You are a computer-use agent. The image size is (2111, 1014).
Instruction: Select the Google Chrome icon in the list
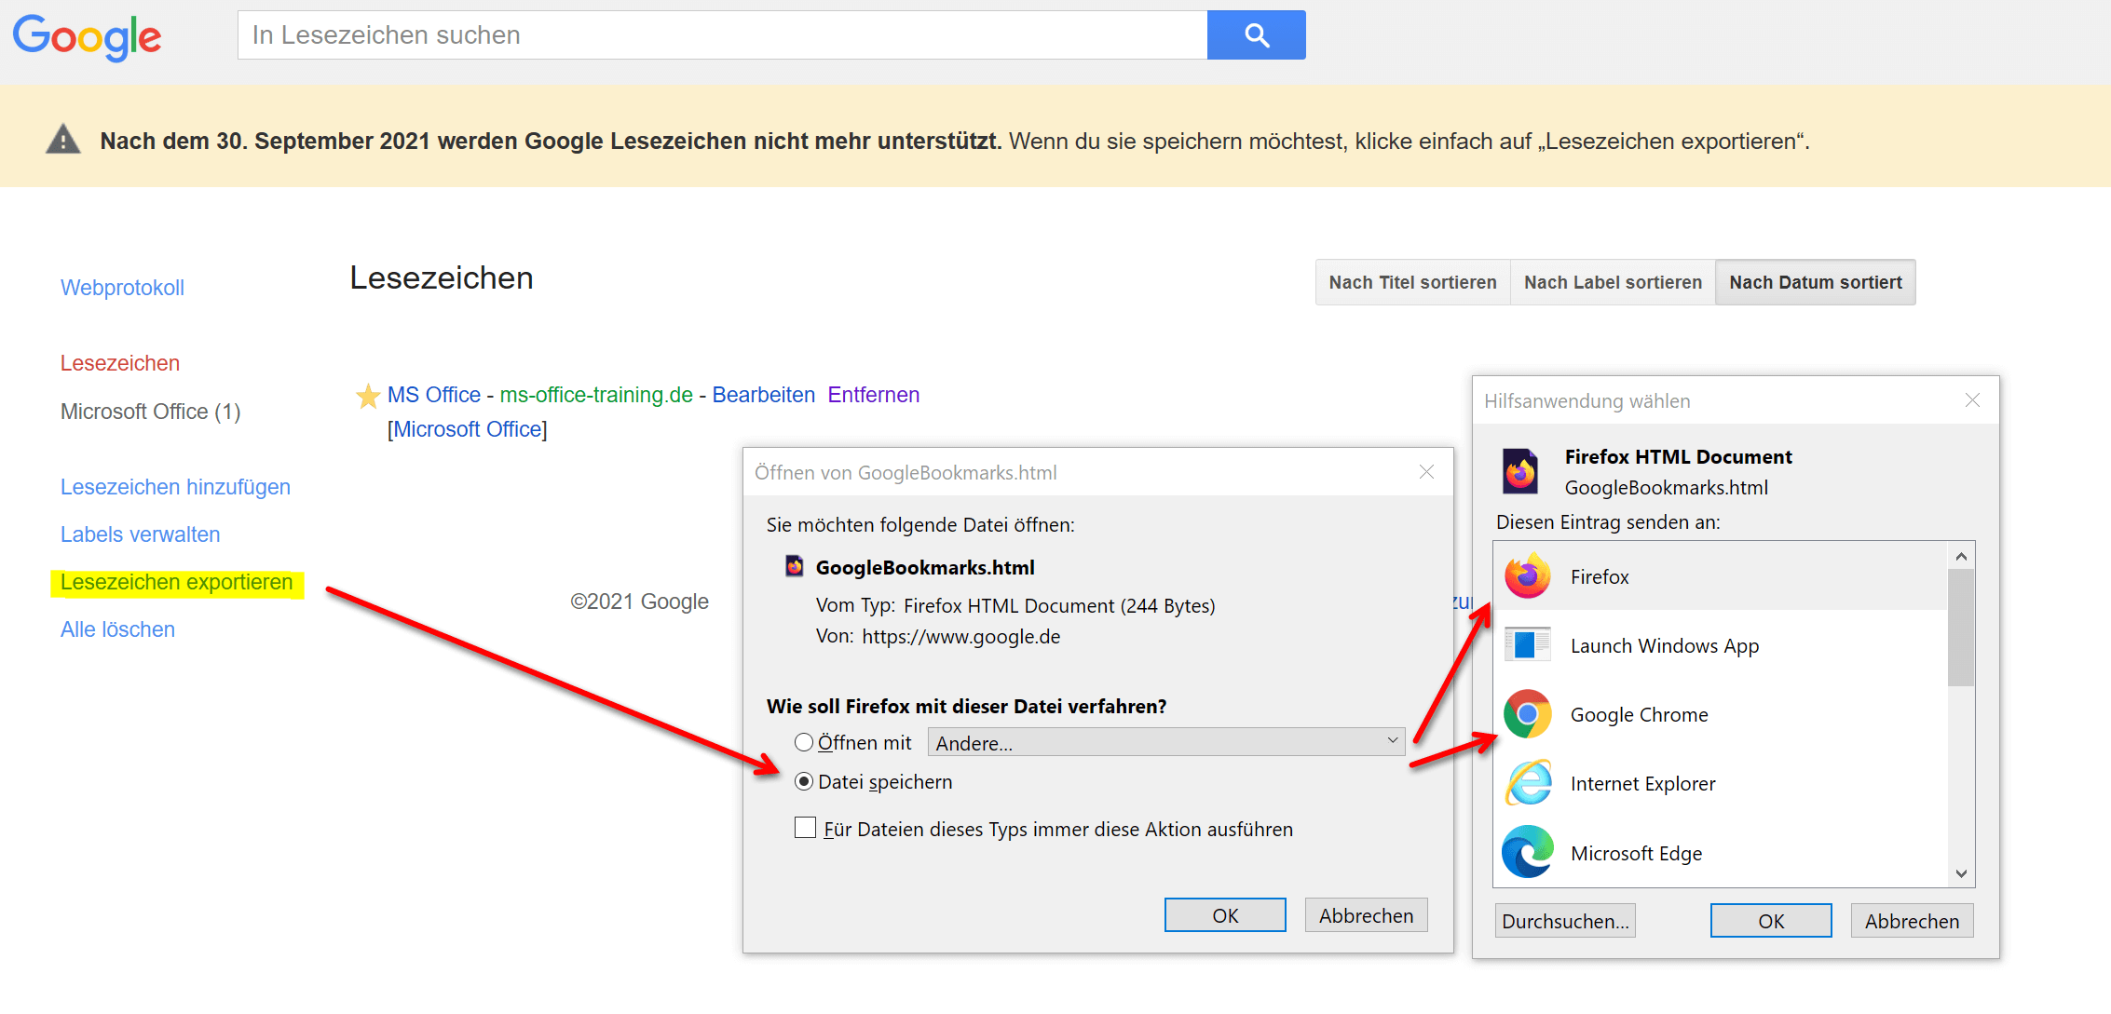(1528, 714)
